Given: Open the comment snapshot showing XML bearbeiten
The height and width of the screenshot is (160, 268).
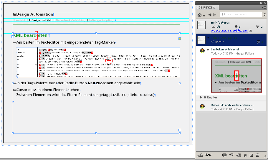Looking at the screenshot, I should click(x=236, y=75).
